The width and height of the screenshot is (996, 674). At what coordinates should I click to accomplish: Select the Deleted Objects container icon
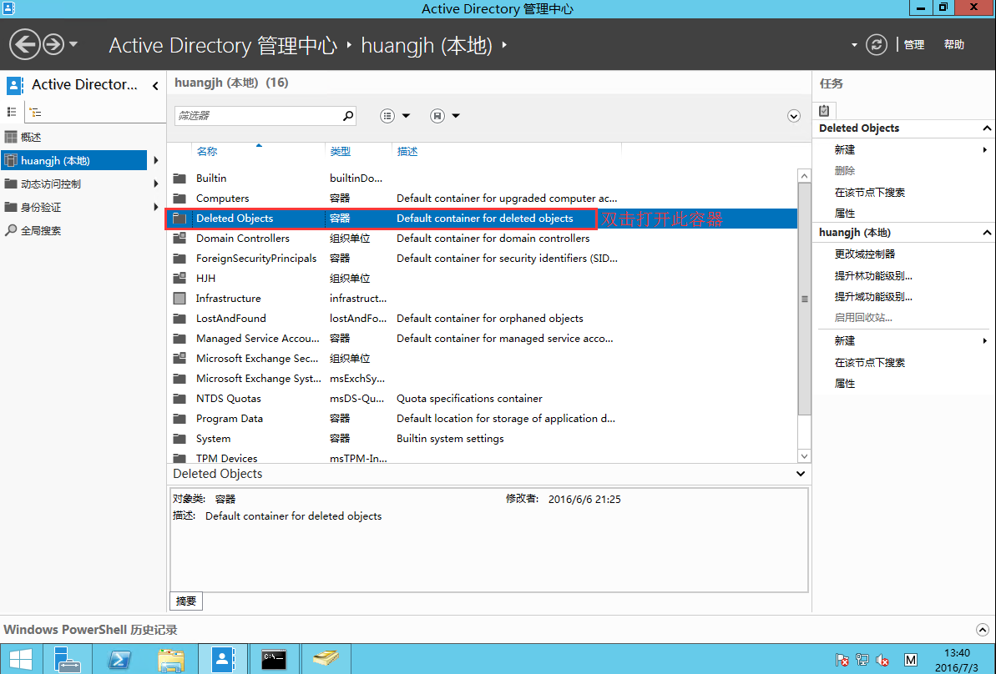tap(179, 219)
